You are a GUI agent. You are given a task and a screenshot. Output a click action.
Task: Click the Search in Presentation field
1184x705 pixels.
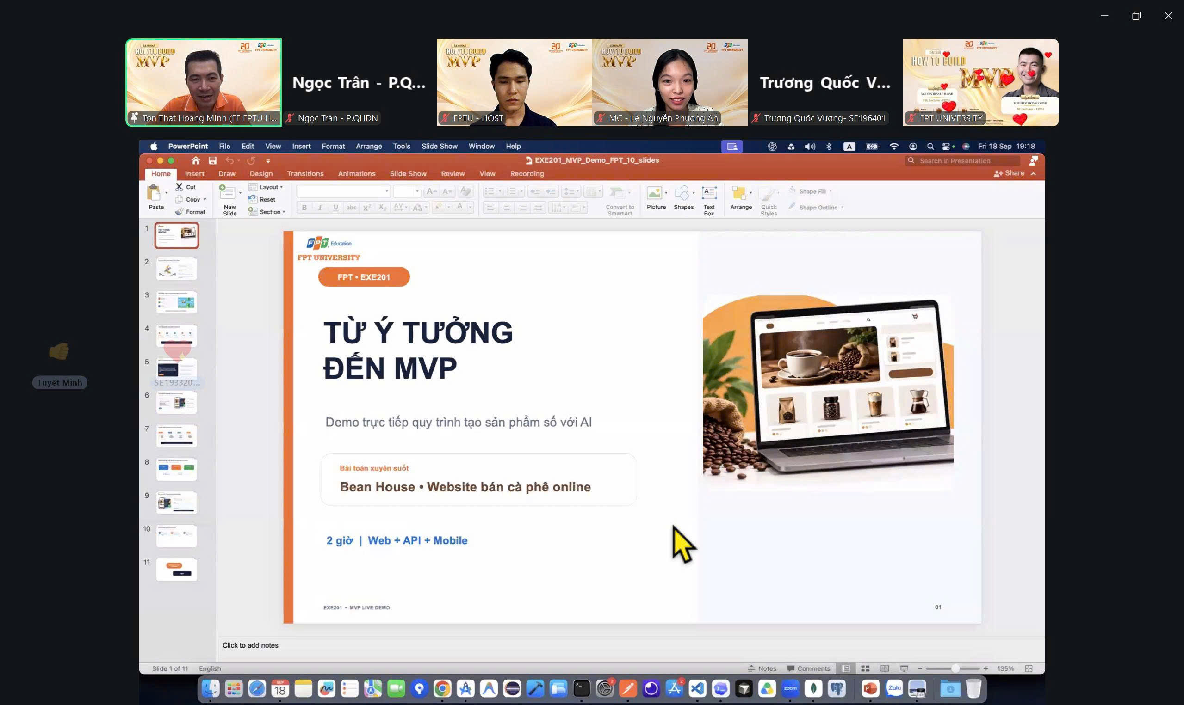[x=963, y=160]
